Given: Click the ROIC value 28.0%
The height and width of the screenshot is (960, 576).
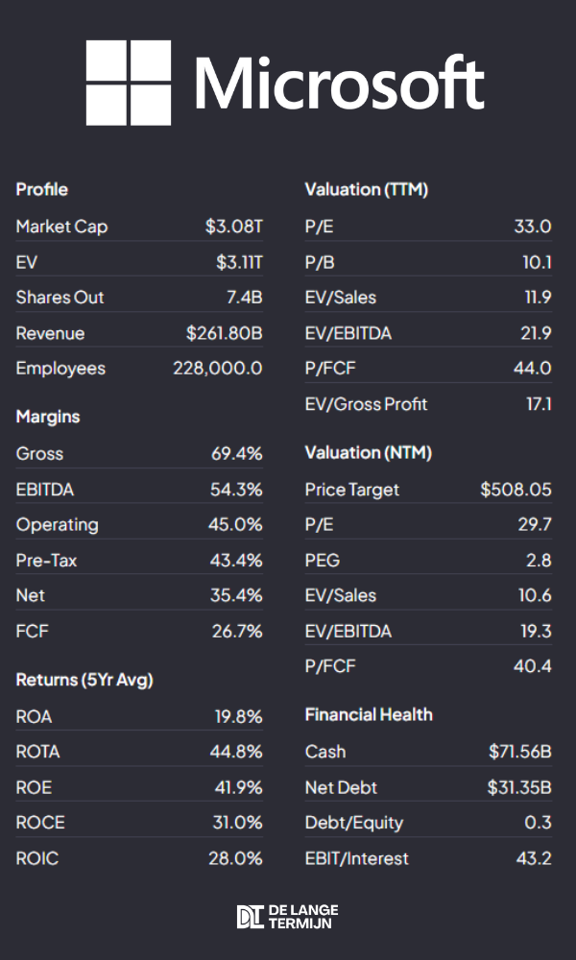Looking at the screenshot, I should (x=235, y=858).
